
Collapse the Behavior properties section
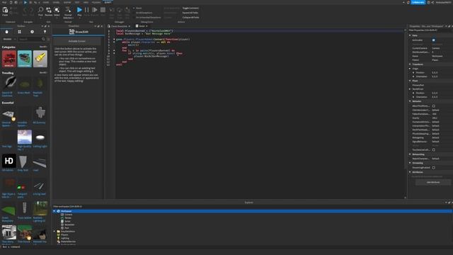410,101
